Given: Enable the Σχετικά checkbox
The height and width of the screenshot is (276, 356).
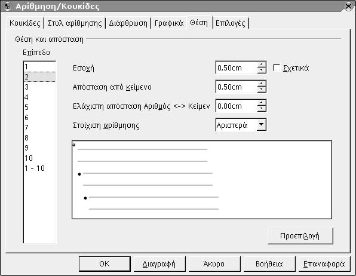Looking at the screenshot, I should tap(277, 68).
